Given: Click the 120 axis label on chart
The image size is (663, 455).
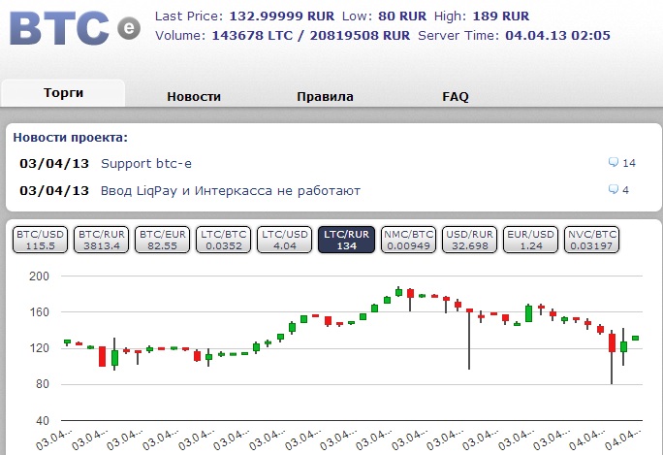Looking at the screenshot, I should click(x=39, y=348).
